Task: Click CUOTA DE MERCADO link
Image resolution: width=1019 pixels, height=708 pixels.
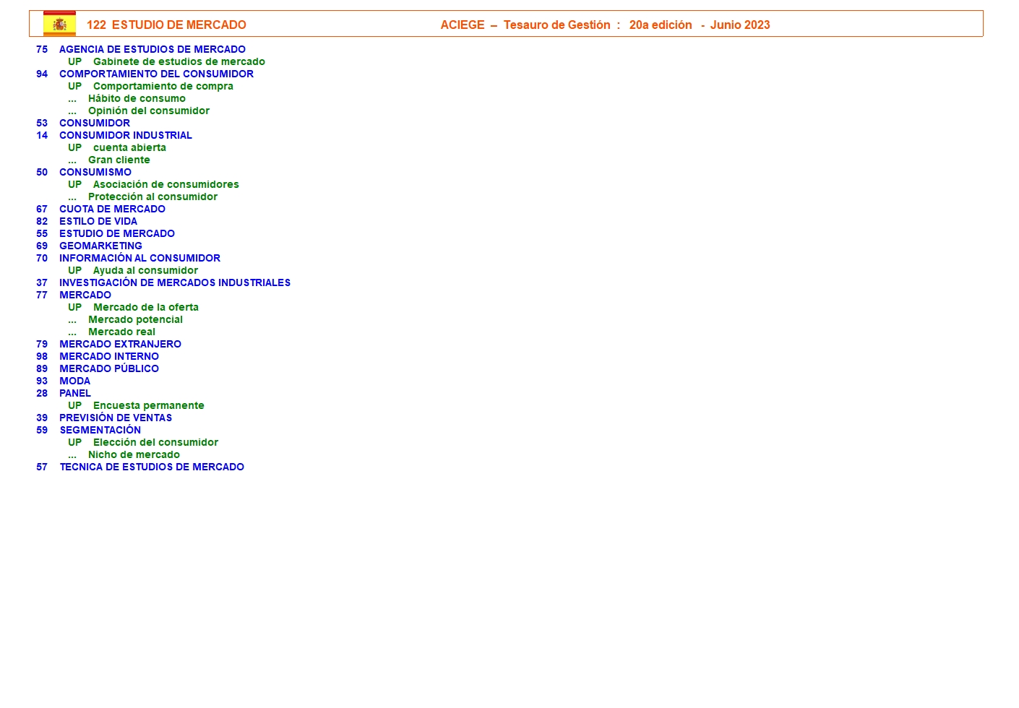Action: coord(112,209)
